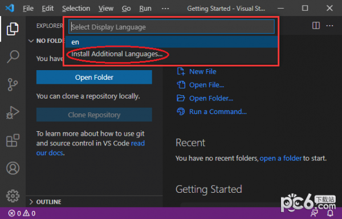Screen dimensions: 342x219
Task: Choose Install Additional Languages option
Action: point(172,54)
